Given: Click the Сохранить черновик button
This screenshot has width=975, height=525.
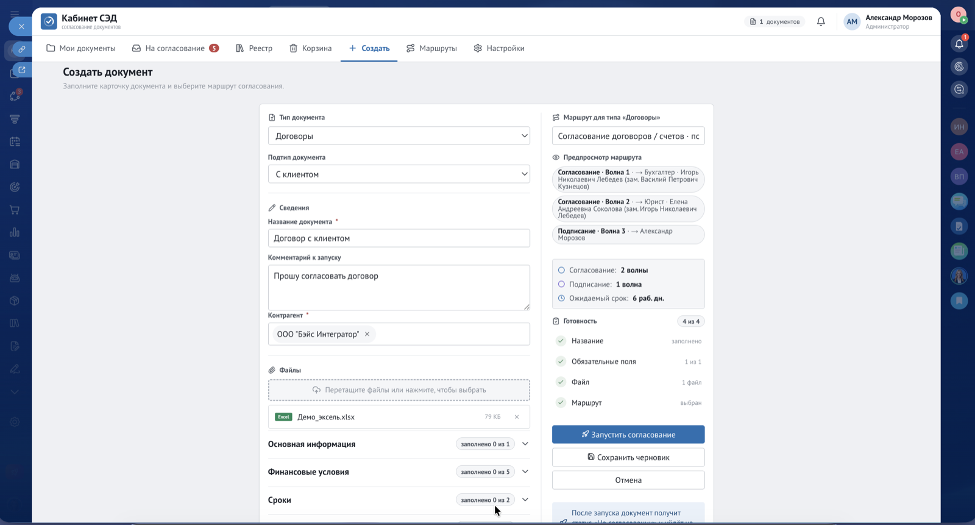Looking at the screenshot, I should [x=628, y=457].
